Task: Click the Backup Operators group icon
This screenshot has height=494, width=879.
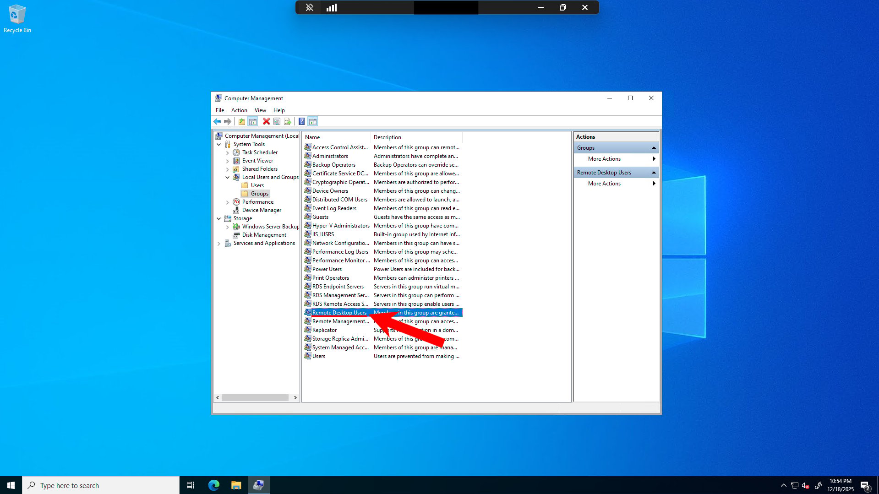Action: tap(308, 165)
